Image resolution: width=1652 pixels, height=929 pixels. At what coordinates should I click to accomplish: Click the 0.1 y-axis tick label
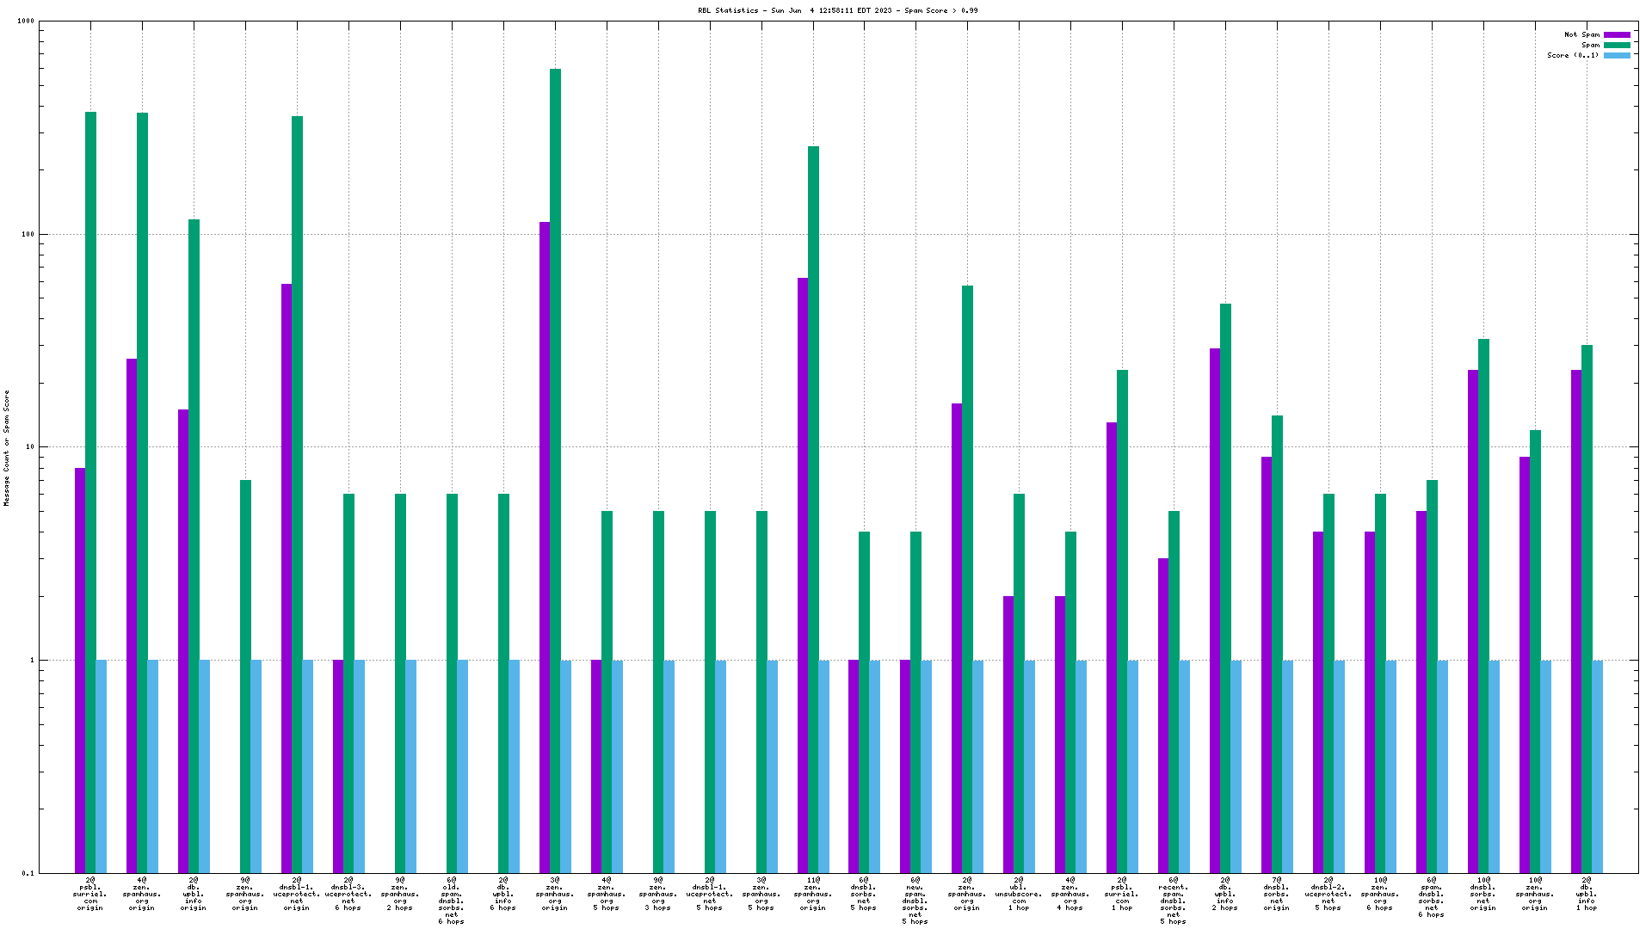point(28,873)
